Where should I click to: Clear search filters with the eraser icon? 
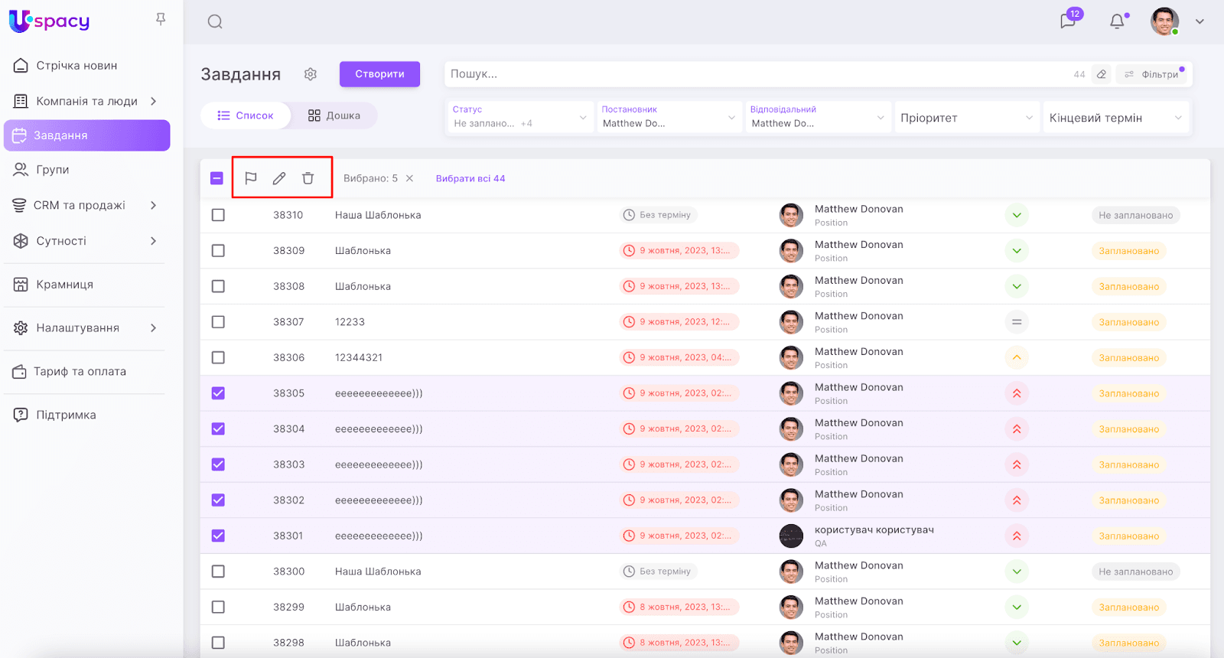(x=1102, y=74)
